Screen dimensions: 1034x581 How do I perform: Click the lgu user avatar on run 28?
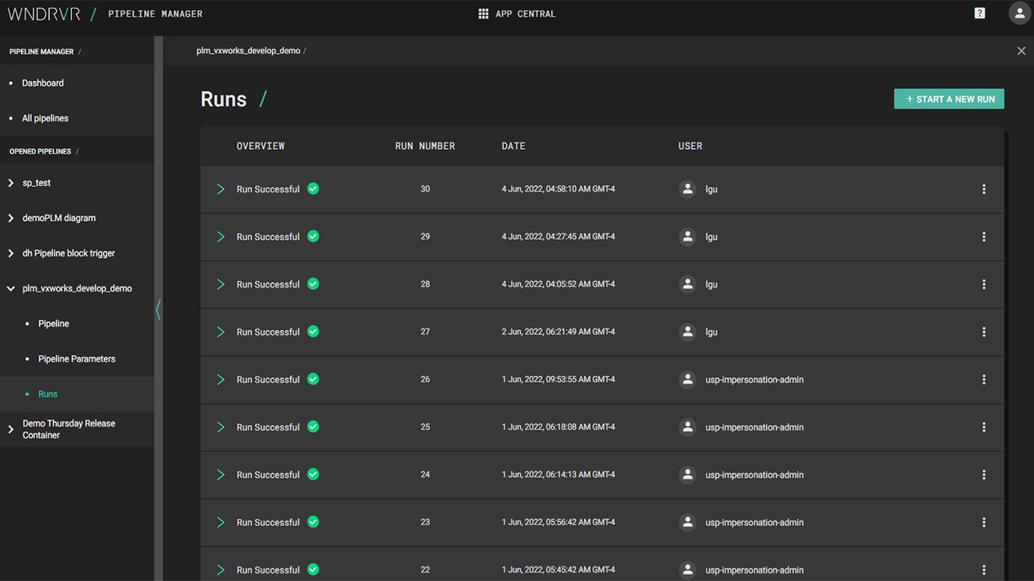click(687, 284)
